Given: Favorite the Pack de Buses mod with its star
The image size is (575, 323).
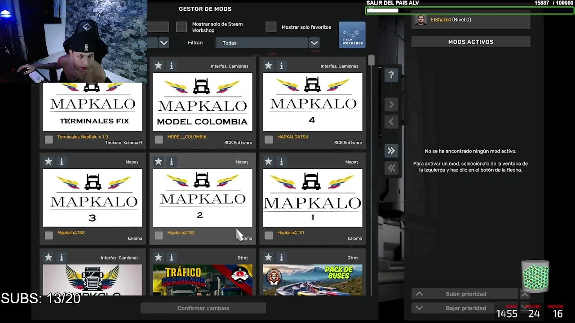Looking at the screenshot, I should click(x=269, y=258).
